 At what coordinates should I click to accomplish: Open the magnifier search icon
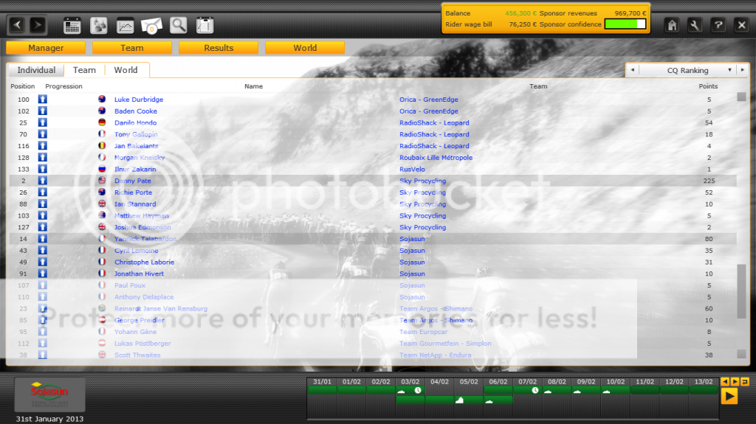(179, 26)
